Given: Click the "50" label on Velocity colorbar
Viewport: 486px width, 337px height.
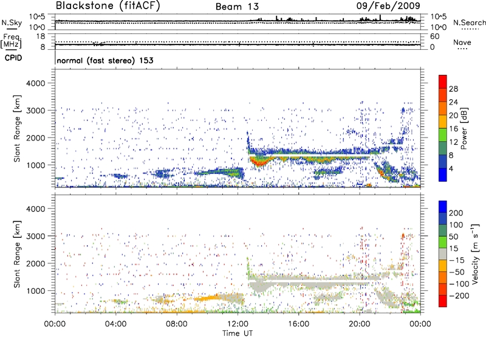Looking at the screenshot, I should click(453, 237).
